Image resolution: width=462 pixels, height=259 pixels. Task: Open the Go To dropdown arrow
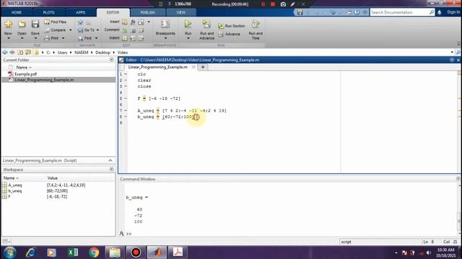tap(97, 30)
